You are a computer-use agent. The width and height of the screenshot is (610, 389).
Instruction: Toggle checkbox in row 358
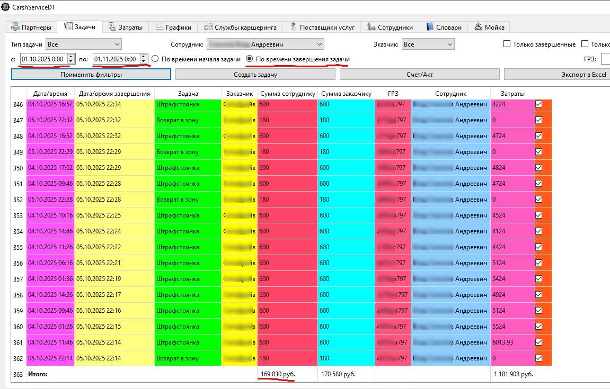[x=539, y=295]
